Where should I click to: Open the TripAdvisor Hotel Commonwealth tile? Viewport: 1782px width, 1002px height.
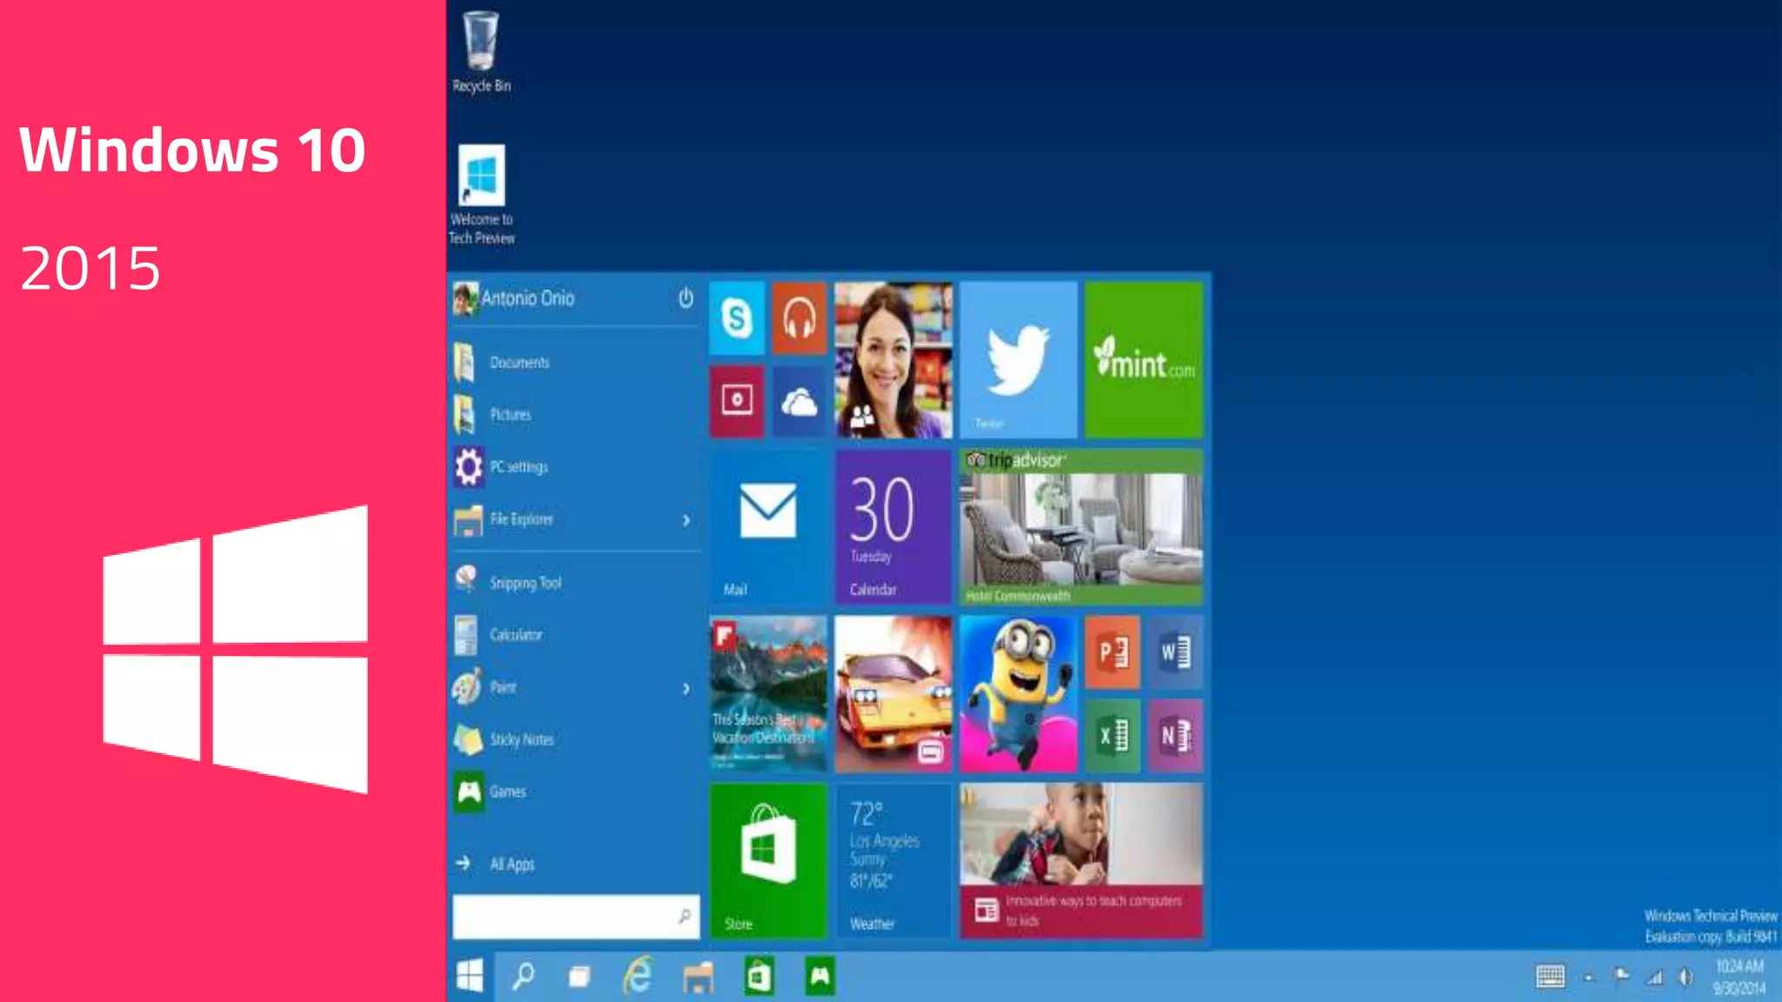(1082, 526)
